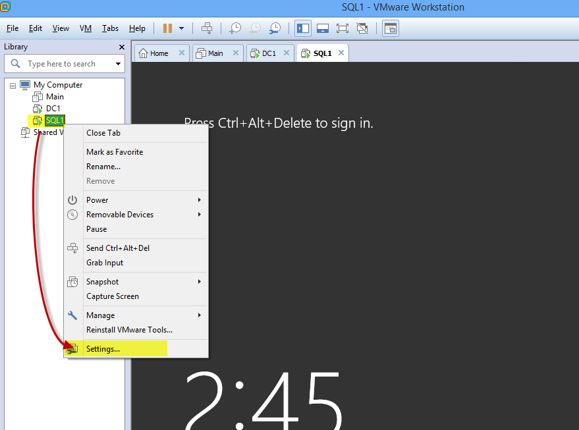This screenshot has width=579, height=430.
Task: Click the Shared VMs icon in the library
Action: pyautogui.click(x=25, y=132)
